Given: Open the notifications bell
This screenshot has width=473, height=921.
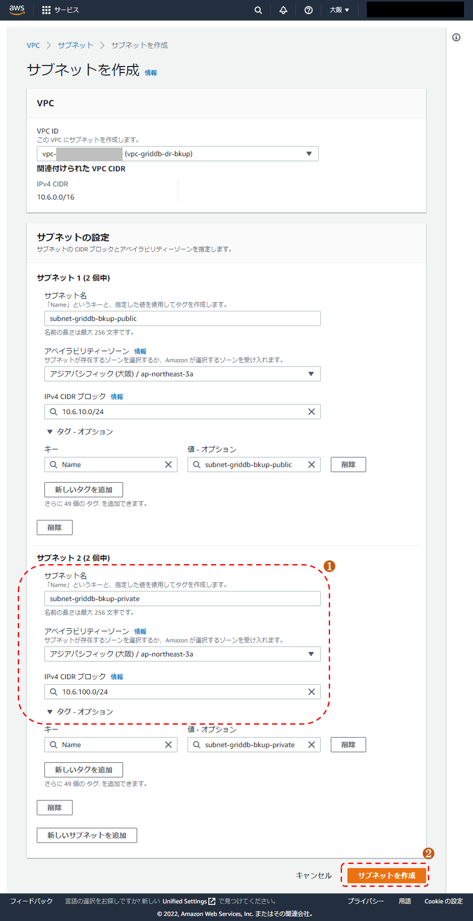Looking at the screenshot, I should (x=283, y=10).
